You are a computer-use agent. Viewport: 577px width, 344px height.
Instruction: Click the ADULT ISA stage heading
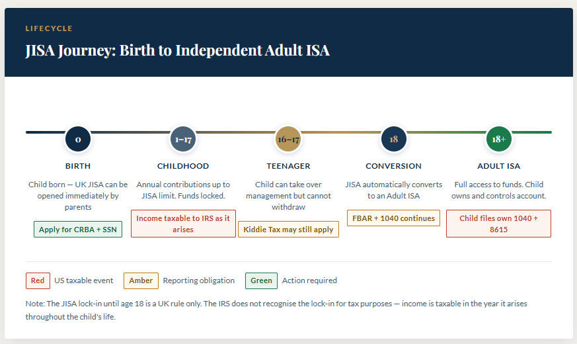[x=498, y=166]
